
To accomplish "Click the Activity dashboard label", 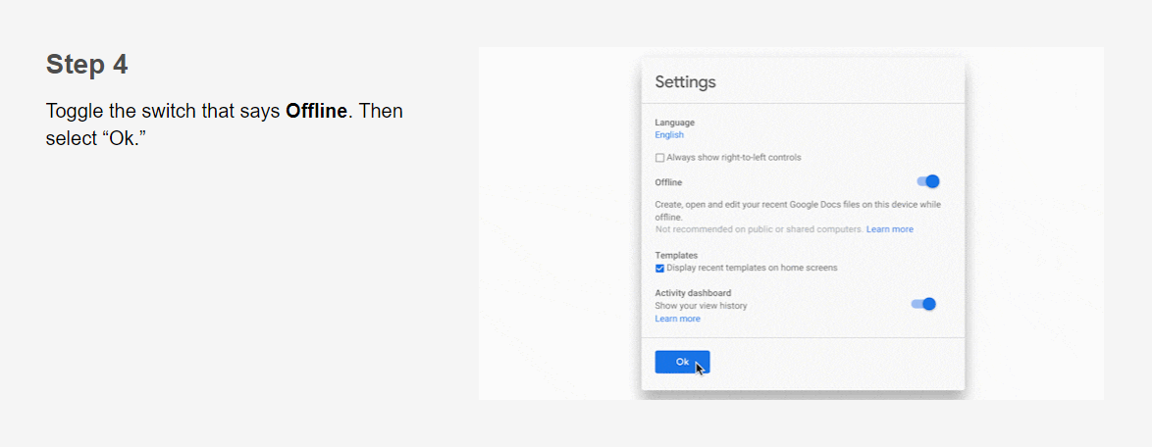I will point(693,293).
